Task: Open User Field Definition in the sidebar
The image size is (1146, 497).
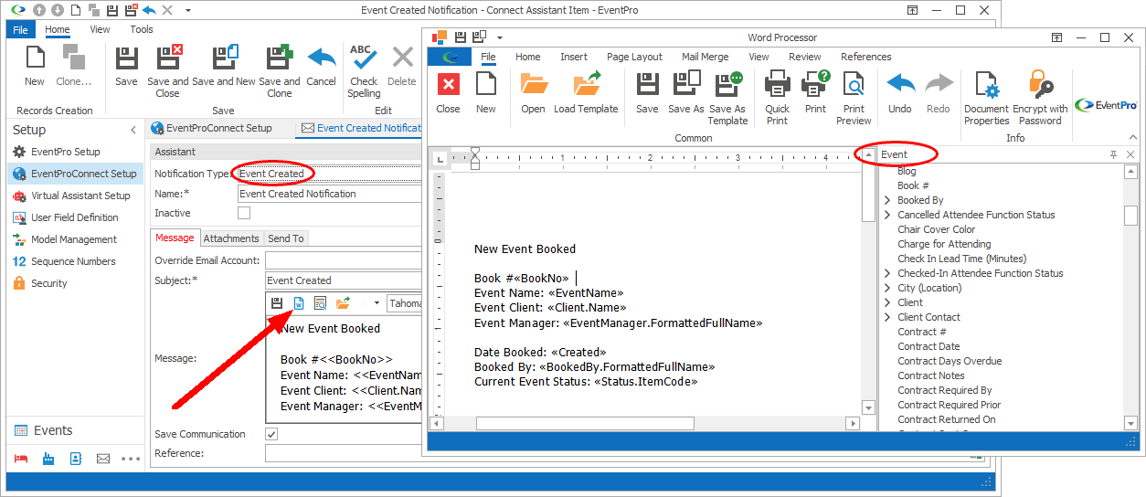Action: pyautogui.click(x=75, y=217)
